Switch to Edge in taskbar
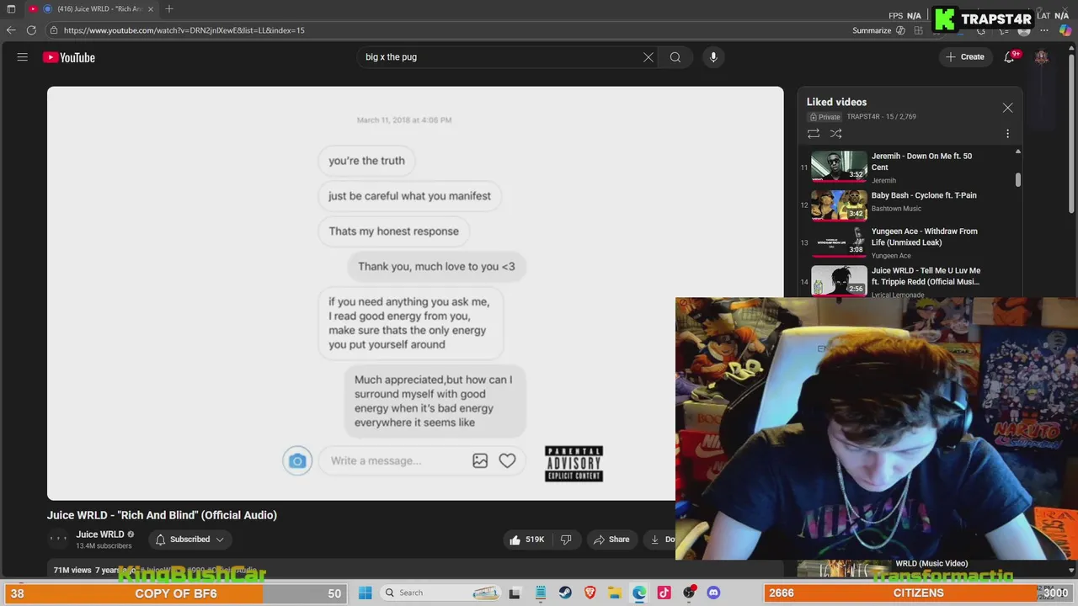 pyautogui.click(x=639, y=593)
